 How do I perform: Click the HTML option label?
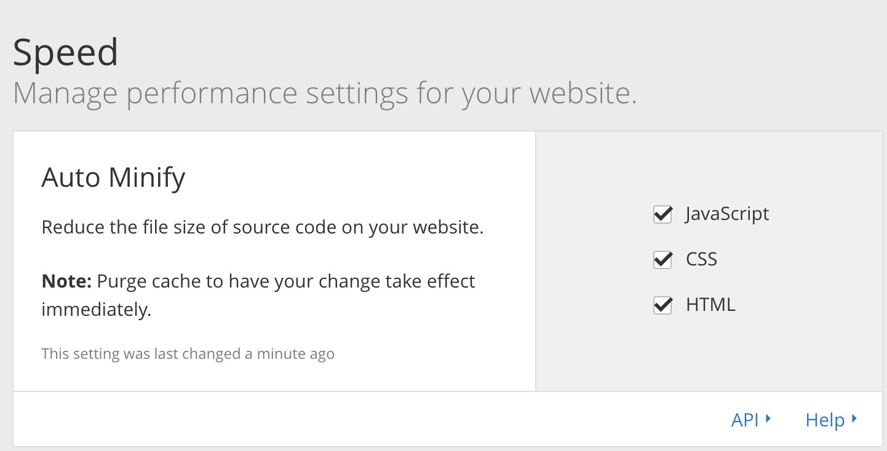710,305
